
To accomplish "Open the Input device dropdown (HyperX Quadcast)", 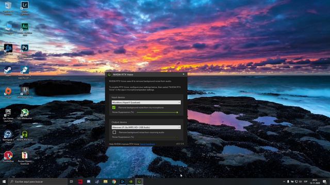I will point(146,102).
